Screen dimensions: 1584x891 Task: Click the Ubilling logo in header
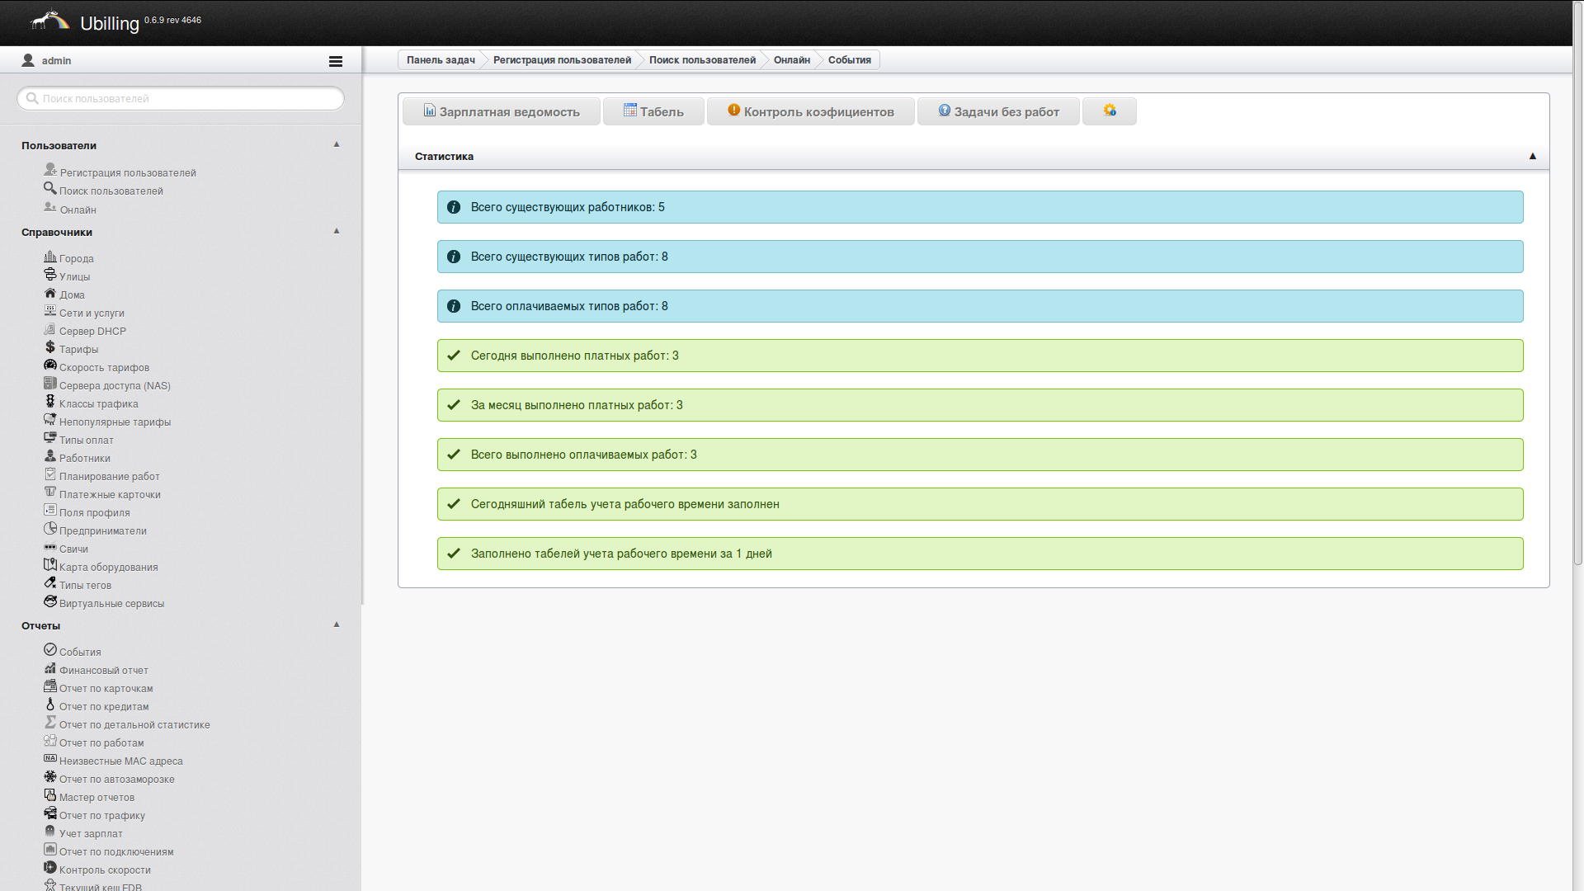coord(51,21)
